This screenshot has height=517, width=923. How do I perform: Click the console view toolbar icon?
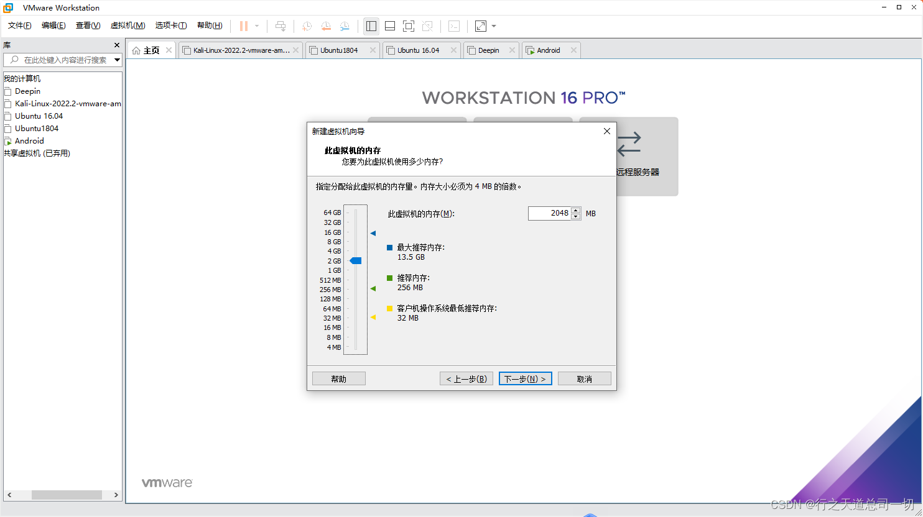tap(454, 26)
